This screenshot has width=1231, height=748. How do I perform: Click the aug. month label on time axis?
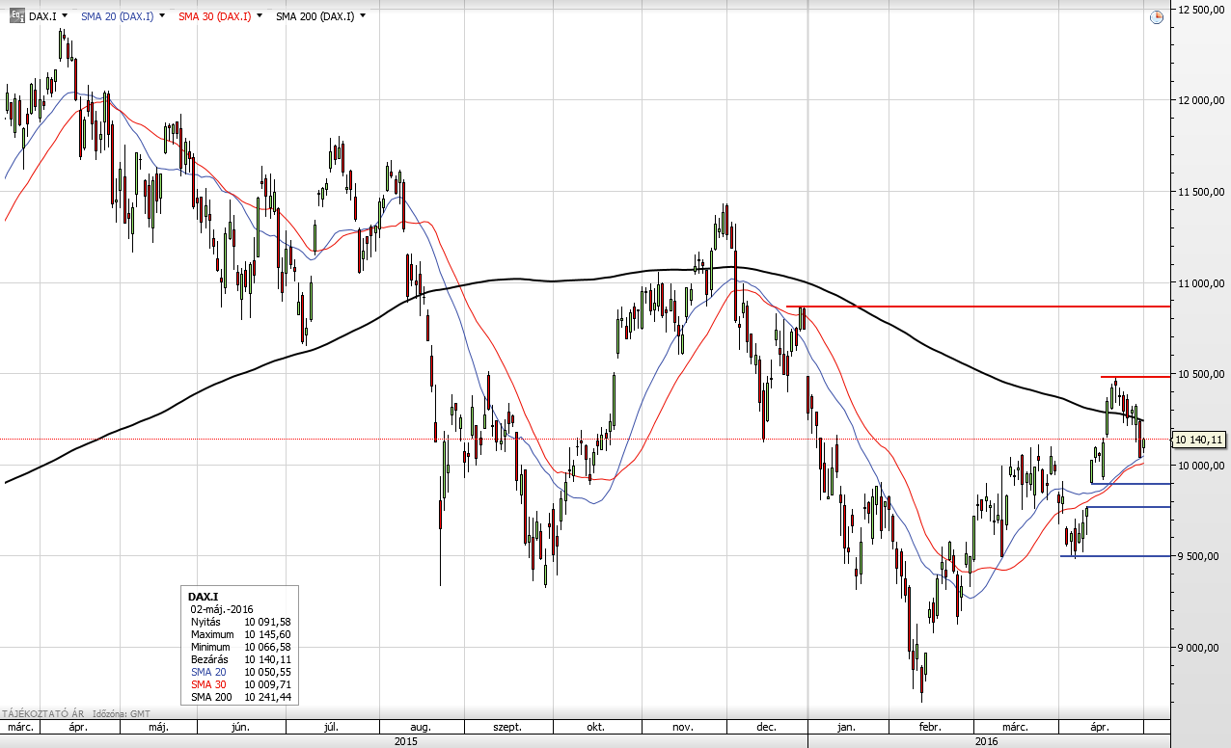click(422, 728)
